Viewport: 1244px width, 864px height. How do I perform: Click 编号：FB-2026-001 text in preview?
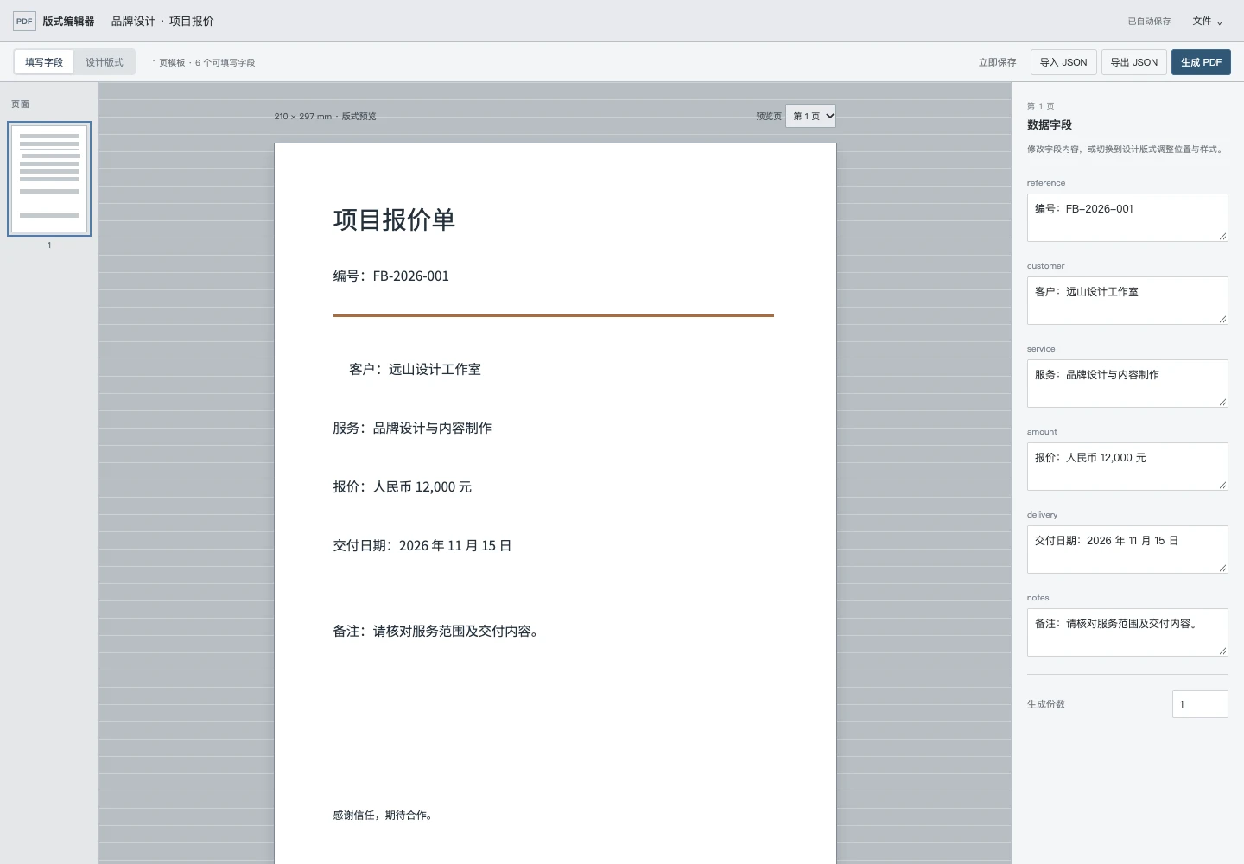[x=391, y=276]
